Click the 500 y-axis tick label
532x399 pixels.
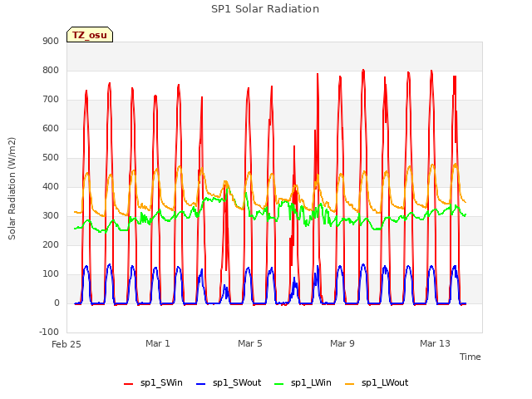tap(51, 158)
